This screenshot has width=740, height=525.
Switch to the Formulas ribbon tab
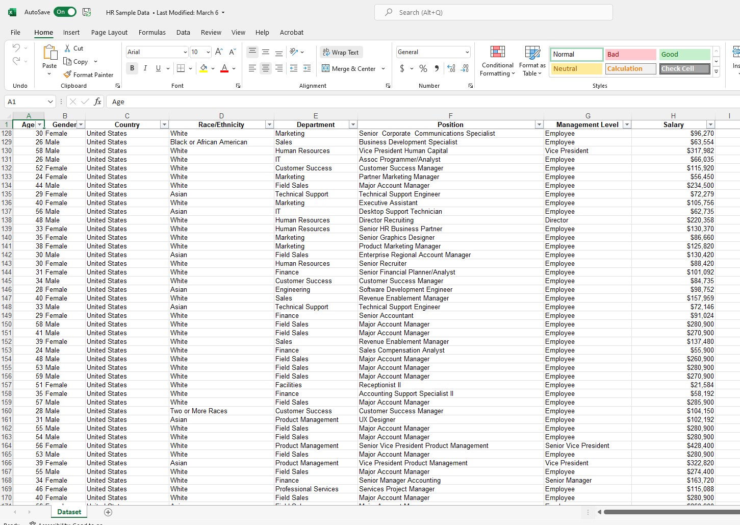[152, 32]
